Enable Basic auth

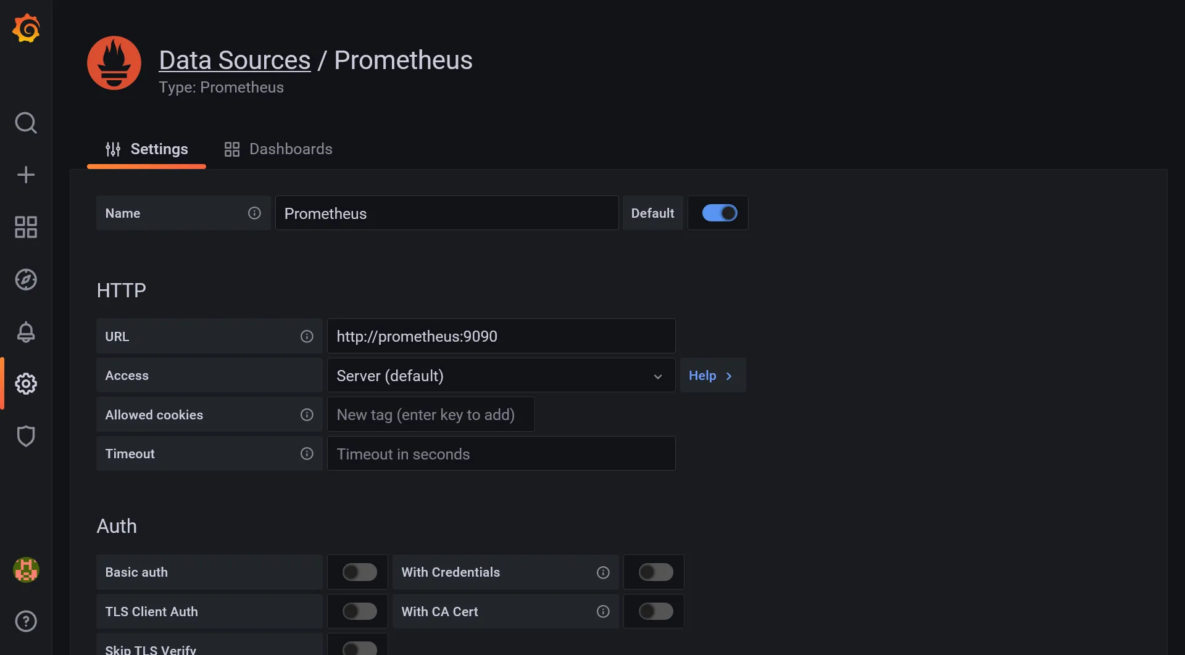tap(358, 572)
